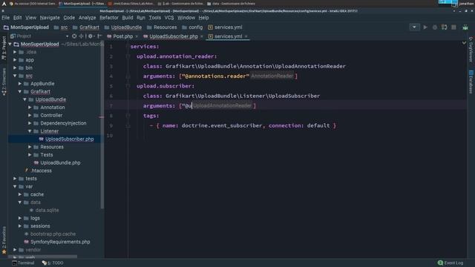Select bootstrap.php.cache in the tree
Screen dimensions: 475x267
click(53, 234)
